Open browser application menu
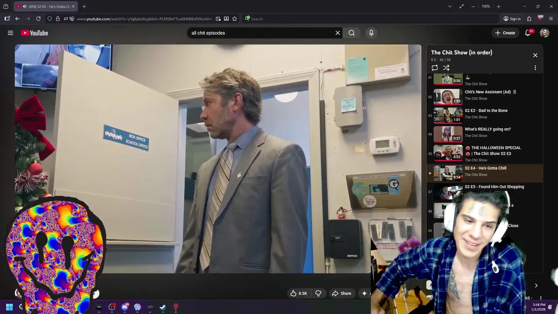 pyautogui.click(x=551, y=19)
